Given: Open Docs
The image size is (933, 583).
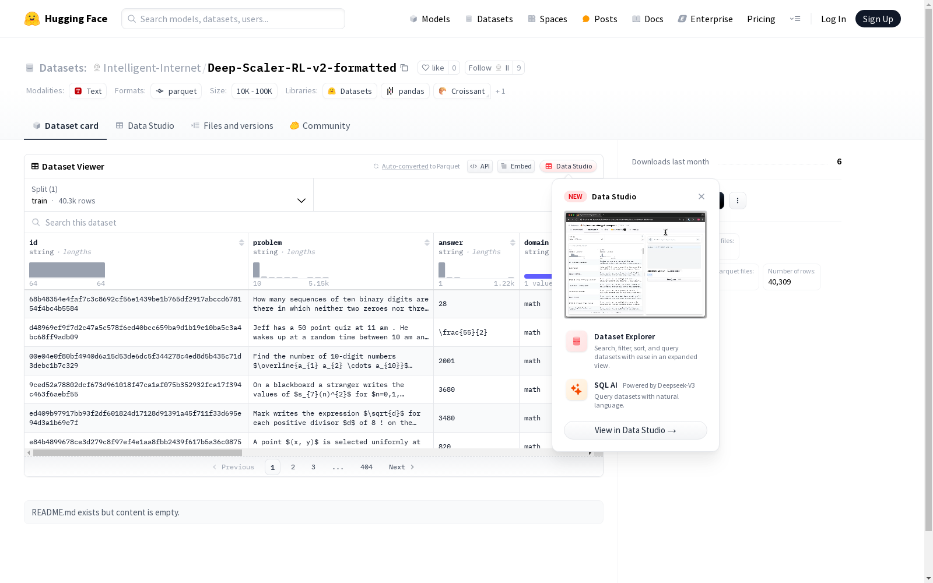Looking at the screenshot, I should point(647,19).
